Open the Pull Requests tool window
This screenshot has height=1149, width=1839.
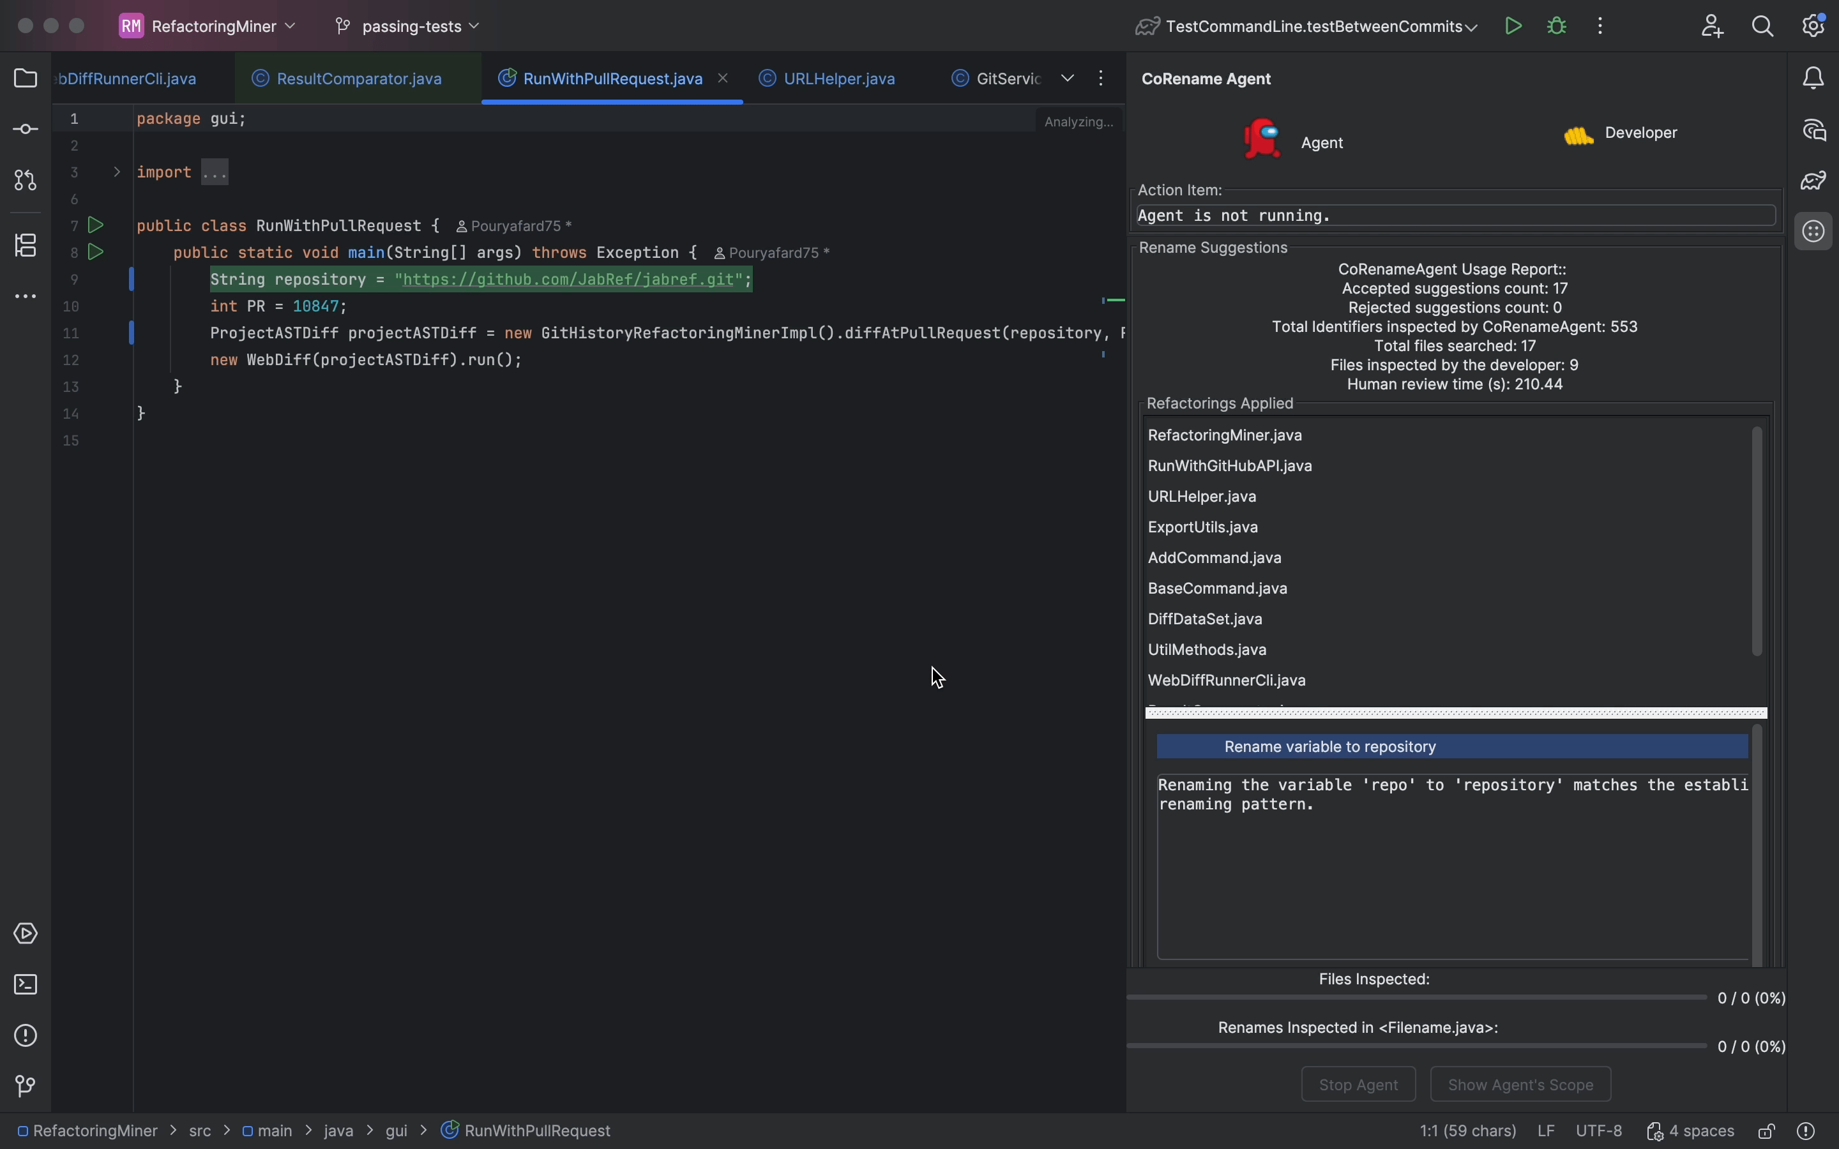(x=26, y=181)
